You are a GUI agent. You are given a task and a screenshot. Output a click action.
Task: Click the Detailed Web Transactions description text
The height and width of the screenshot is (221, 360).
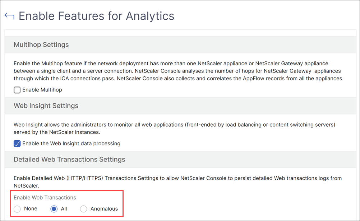pos(178,182)
